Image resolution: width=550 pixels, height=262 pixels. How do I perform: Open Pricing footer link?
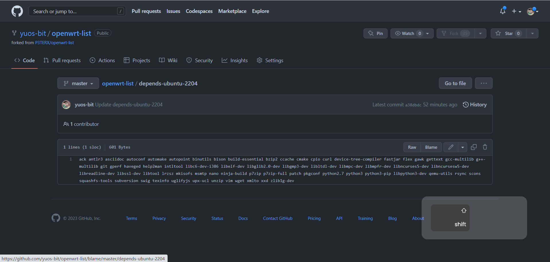point(314,218)
